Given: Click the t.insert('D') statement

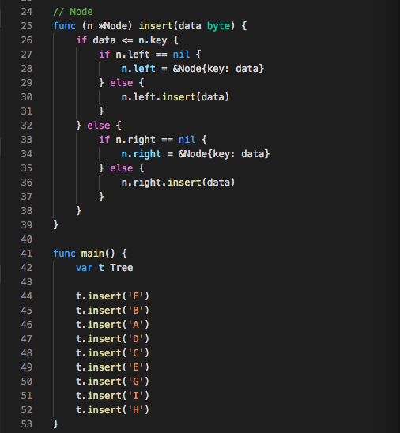Looking at the screenshot, I should pos(113,339).
